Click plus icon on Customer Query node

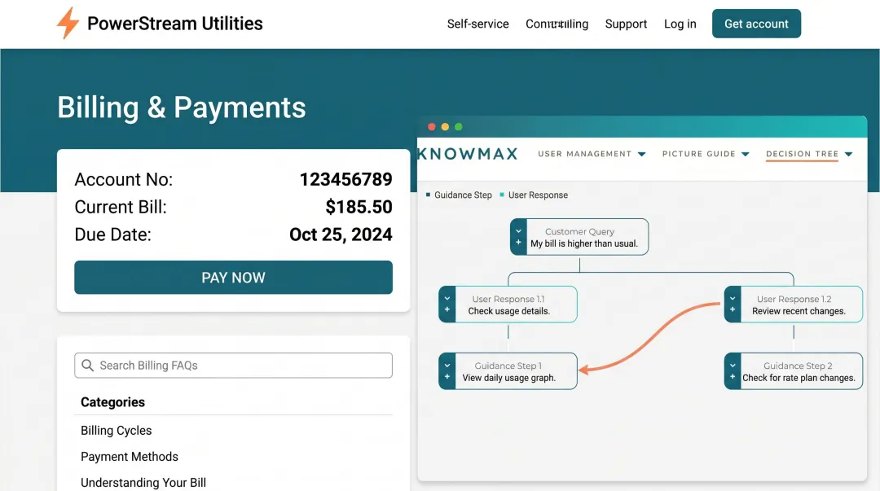click(518, 243)
